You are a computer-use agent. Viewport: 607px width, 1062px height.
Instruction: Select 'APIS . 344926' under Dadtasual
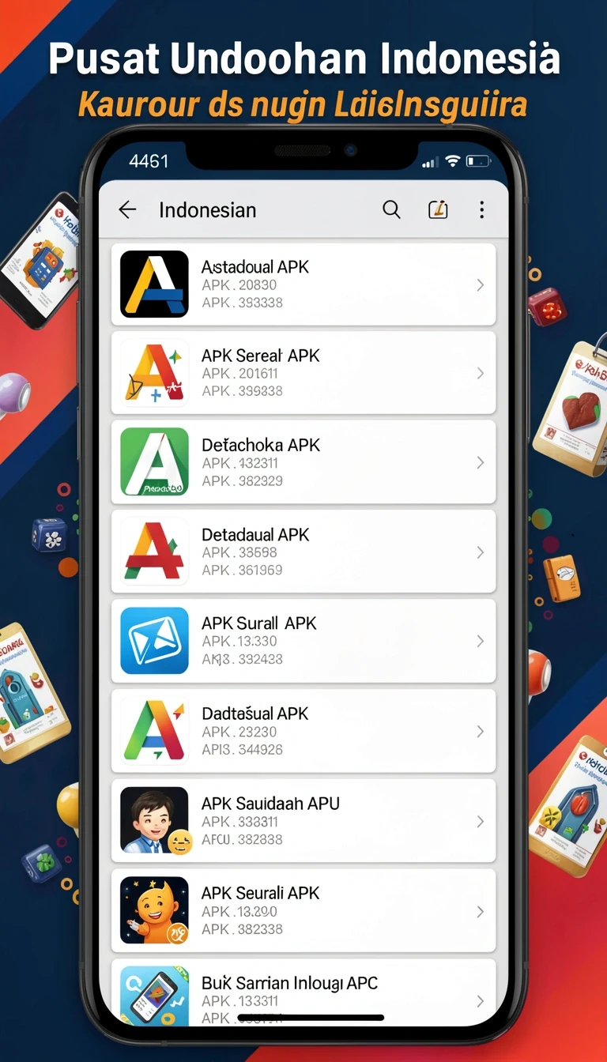coord(242,749)
